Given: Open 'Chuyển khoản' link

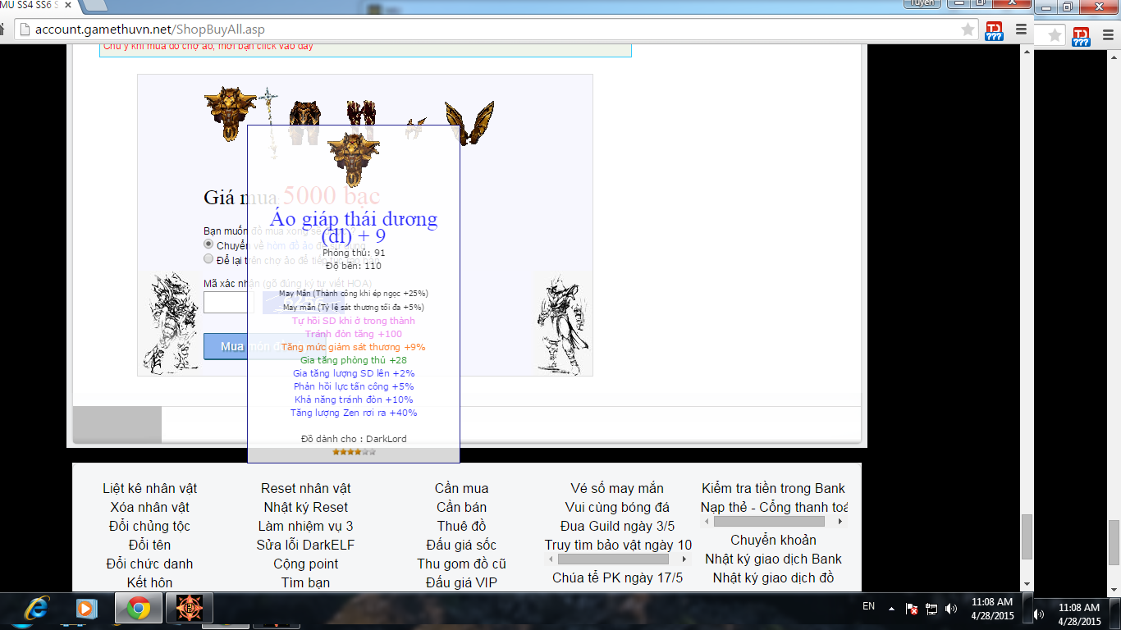Looking at the screenshot, I should pyautogui.click(x=774, y=540).
